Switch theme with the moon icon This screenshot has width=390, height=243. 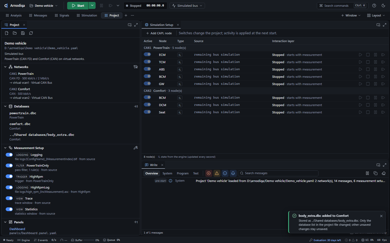click(383, 6)
